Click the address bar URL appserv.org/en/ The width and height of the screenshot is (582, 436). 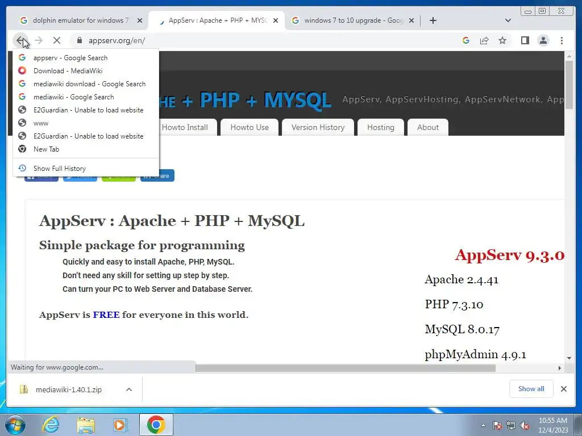pyautogui.click(x=117, y=40)
